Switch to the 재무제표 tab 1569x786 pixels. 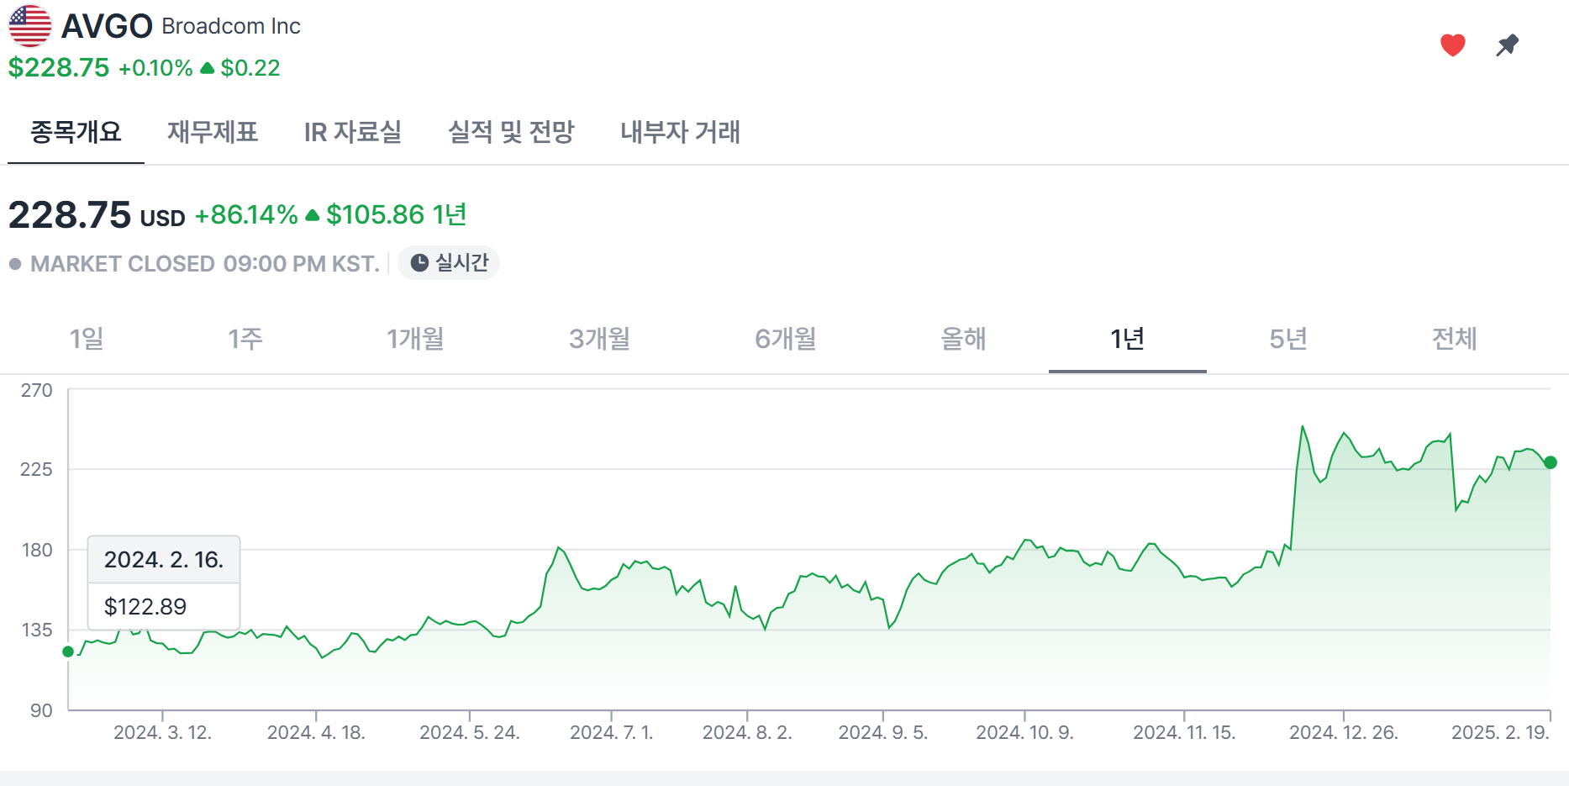[213, 132]
